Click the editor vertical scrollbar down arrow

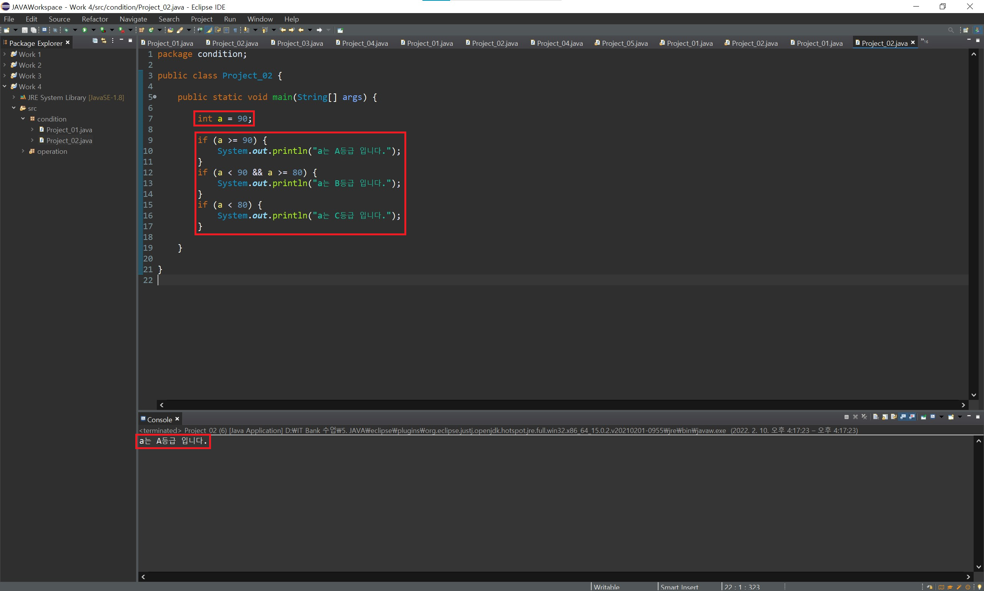[974, 395]
